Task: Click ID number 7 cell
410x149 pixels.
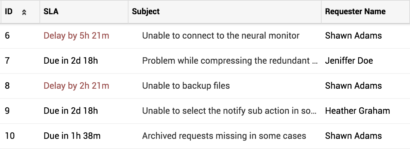Action: point(7,61)
